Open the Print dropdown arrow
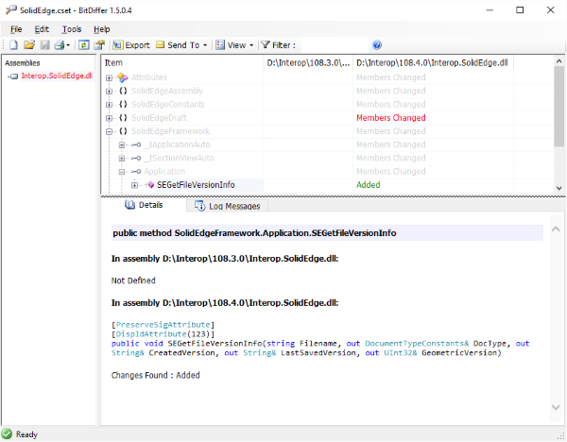Screen dimensions: 567x442 [68, 45]
